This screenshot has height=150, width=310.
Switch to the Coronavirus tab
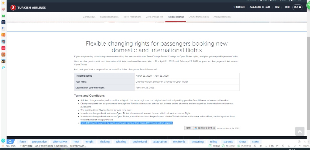tap(89, 17)
